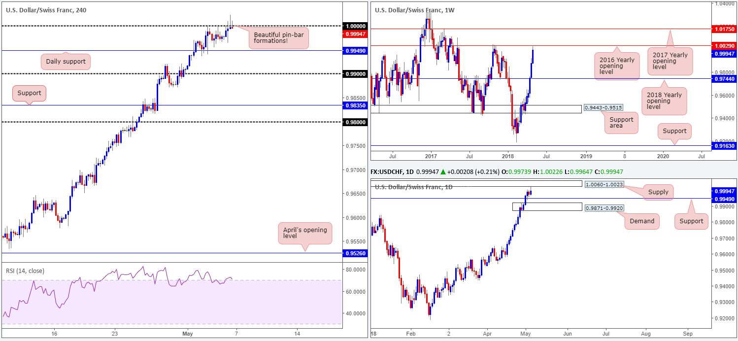Click '2019' on the weekly chart time axis
Screen dimensions: 738x341
pos(586,156)
